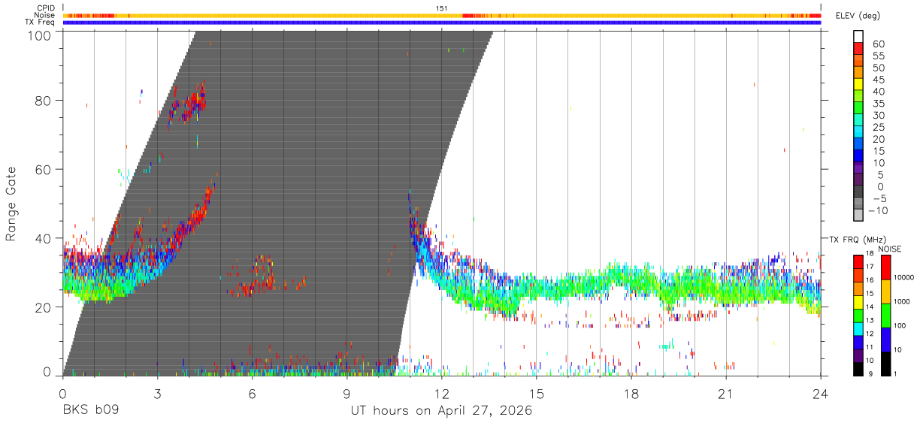Click the UT hours on April 27, 2026 title

tap(441, 411)
